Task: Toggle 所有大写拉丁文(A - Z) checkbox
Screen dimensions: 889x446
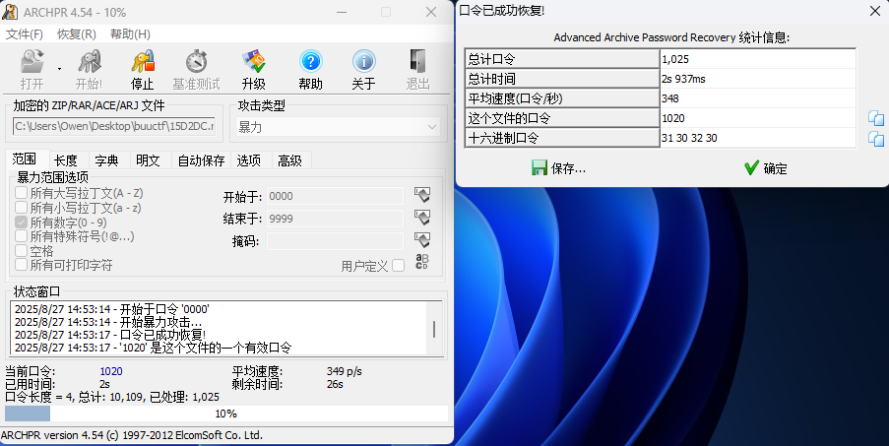Action: pos(21,193)
